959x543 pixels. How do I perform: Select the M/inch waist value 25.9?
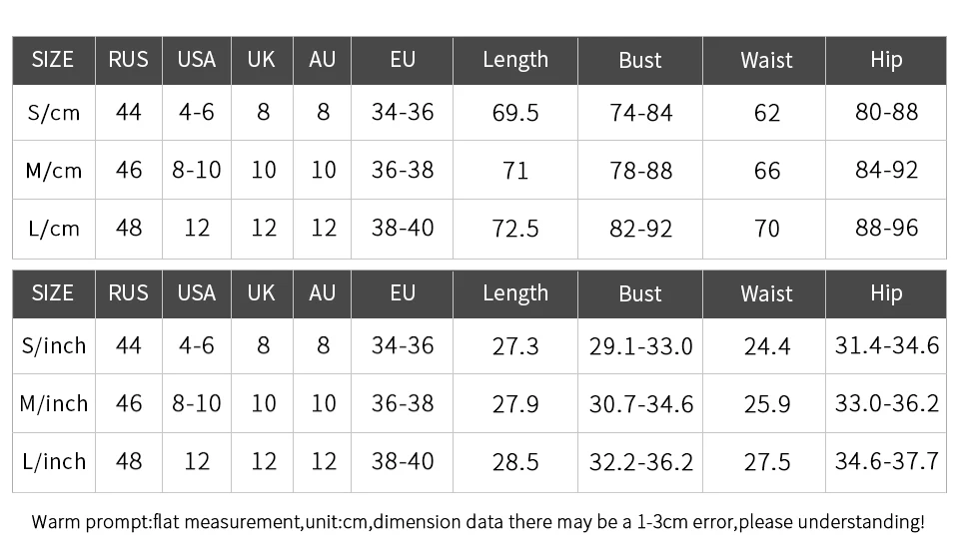(766, 404)
